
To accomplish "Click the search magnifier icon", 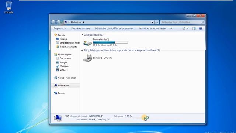I will click(x=202, y=22).
